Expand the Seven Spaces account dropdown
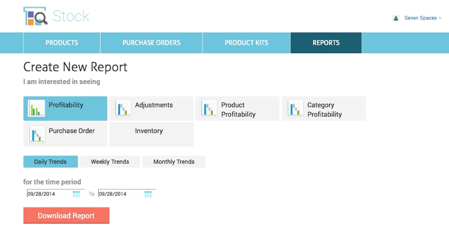The width and height of the screenshot is (449, 240). point(421,18)
